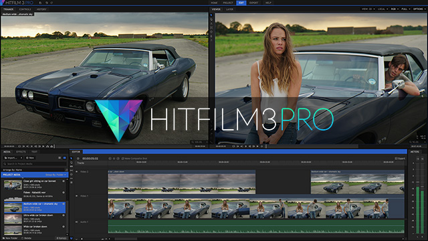Toggle eye for 'Close girl sitting on car bonnet'
This screenshot has height=241, width=428.
[x=64, y=181]
